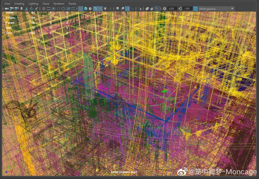Image resolution: width=259 pixels, height=179 pixels.
Task: Open the Renderer menu
Action: (x=59, y=4)
